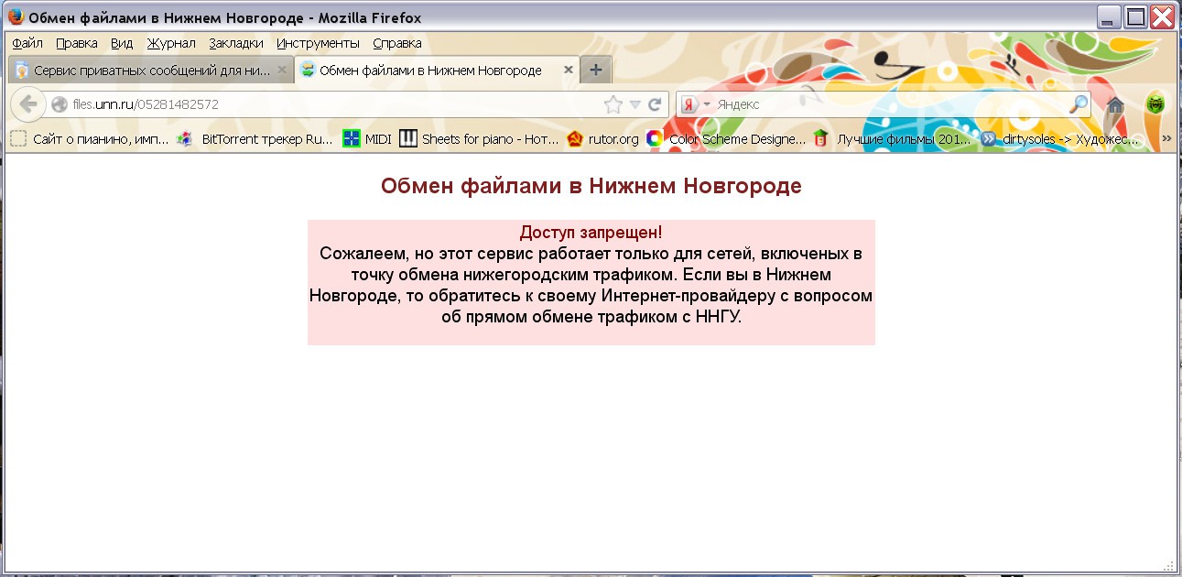
Task: Open the Color Scheme Designer bookmark
Action: (x=726, y=139)
